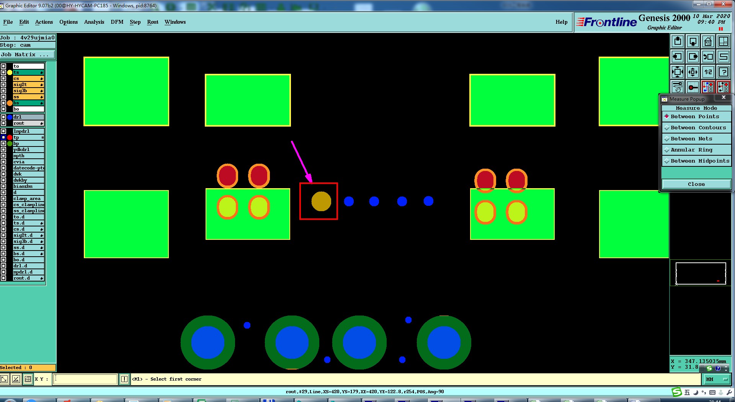Open the Edit menu
This screenshot has height=402, width=735.
[24, 22]
